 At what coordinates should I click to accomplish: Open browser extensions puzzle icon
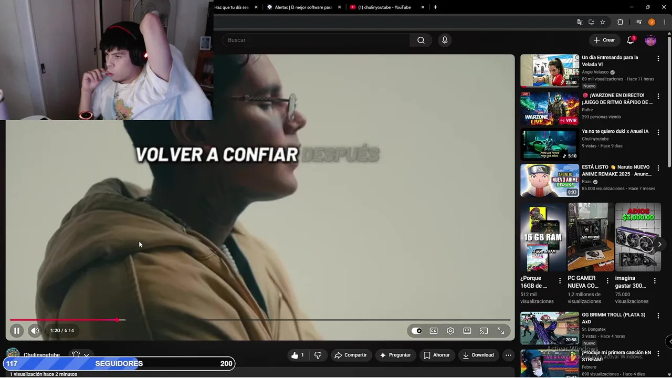pos(620,22)
